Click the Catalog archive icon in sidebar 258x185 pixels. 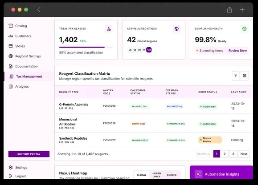(11, 26)
